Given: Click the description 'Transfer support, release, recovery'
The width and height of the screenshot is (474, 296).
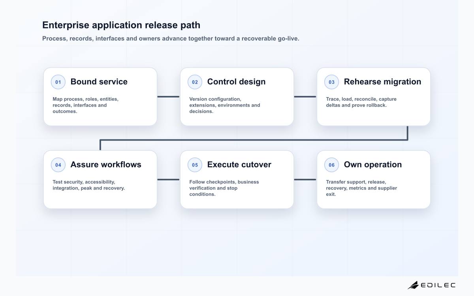Looking at the screenshot, I should point(361,188).
